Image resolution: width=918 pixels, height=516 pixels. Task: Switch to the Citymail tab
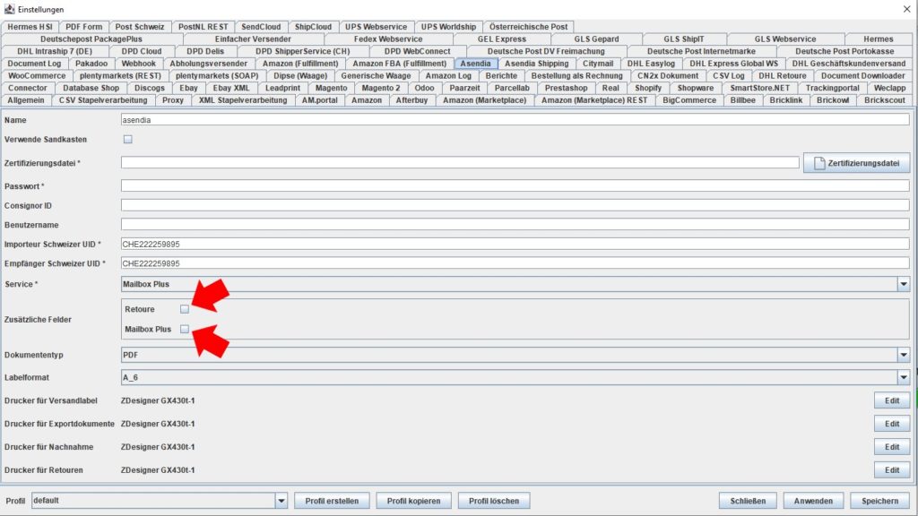coord(598,64)
